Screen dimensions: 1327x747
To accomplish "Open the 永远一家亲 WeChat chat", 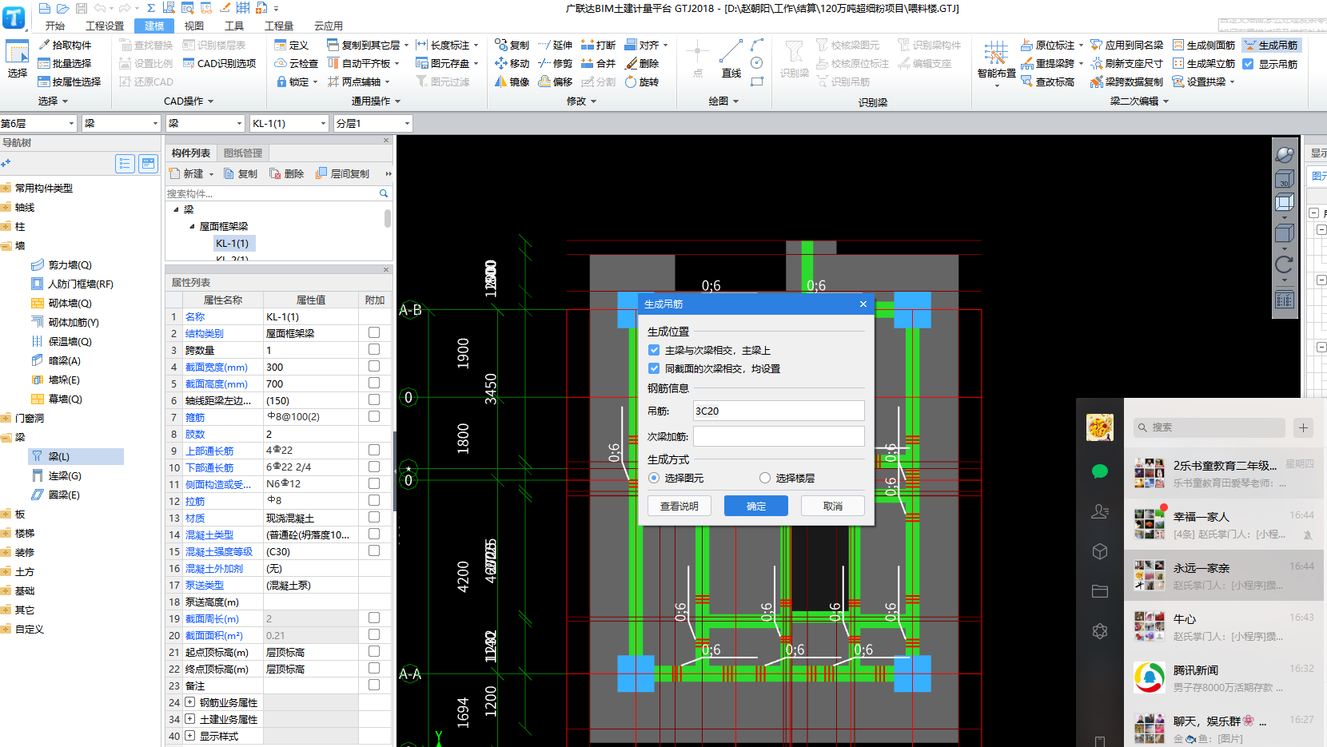I will (x=1224, y=575).
